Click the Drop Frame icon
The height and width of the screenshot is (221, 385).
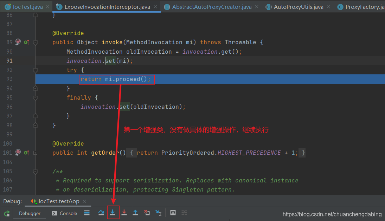click(147, 213)
